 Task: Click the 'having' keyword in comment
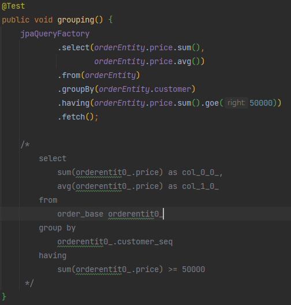[x=53, y=256]
